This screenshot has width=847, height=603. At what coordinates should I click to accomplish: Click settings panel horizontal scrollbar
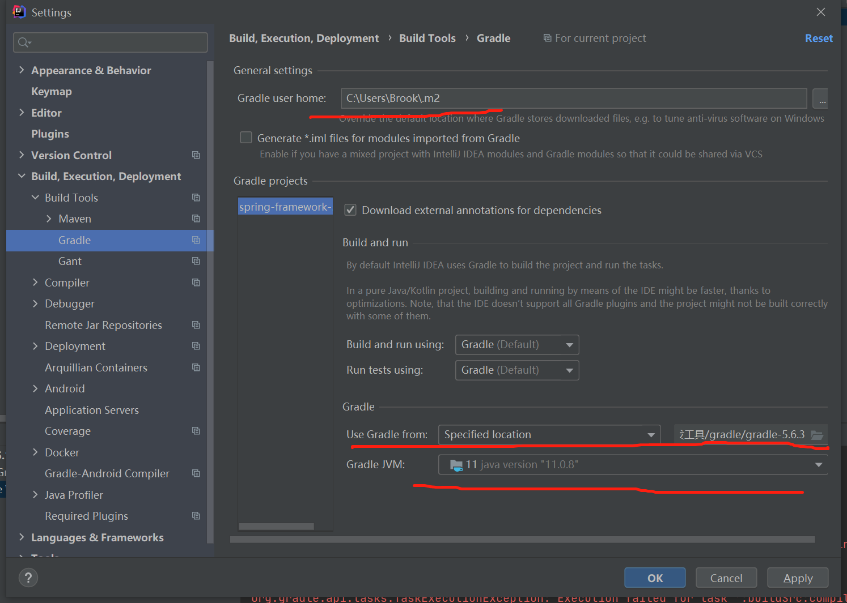pyautogui.click(x=523, y=540)
